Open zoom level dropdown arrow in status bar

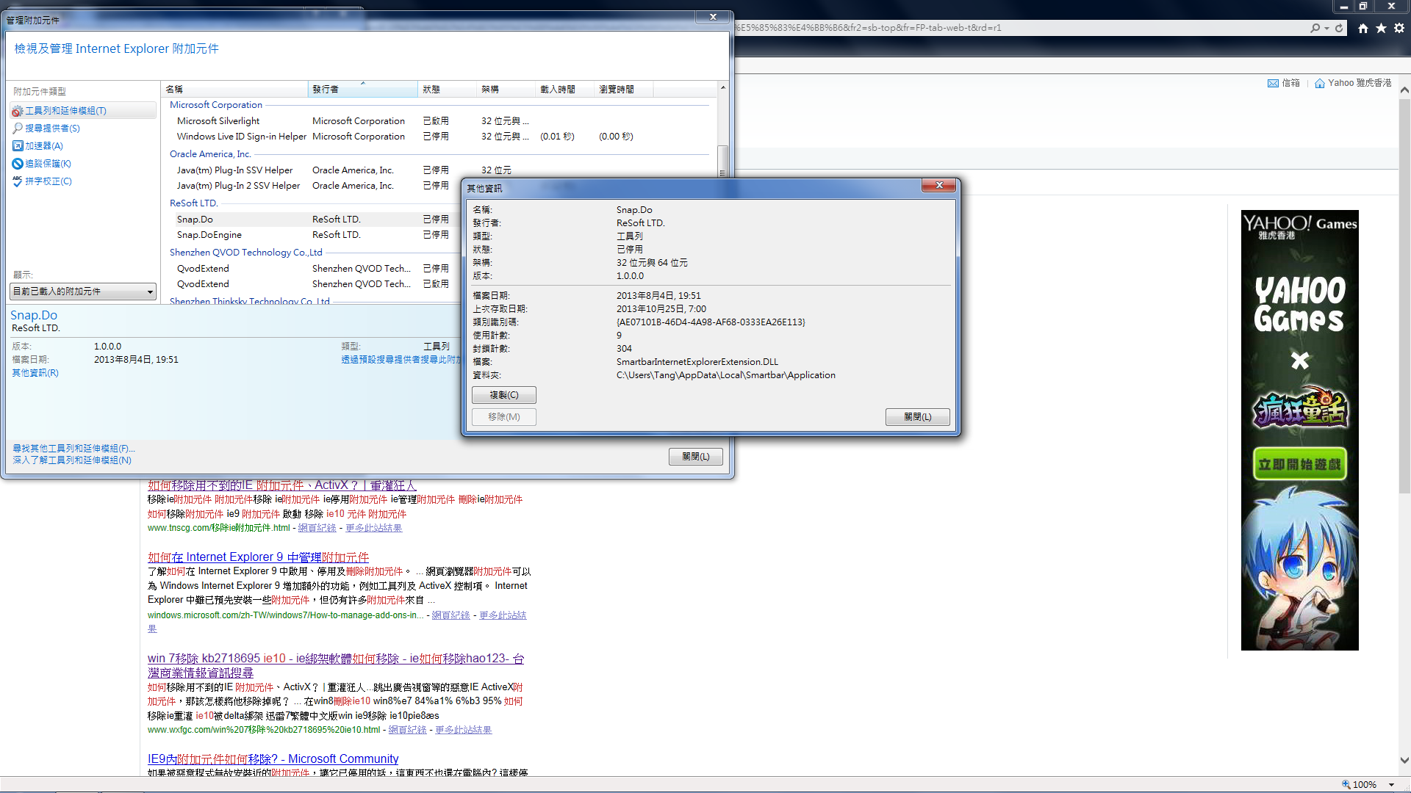[1392, 785]
